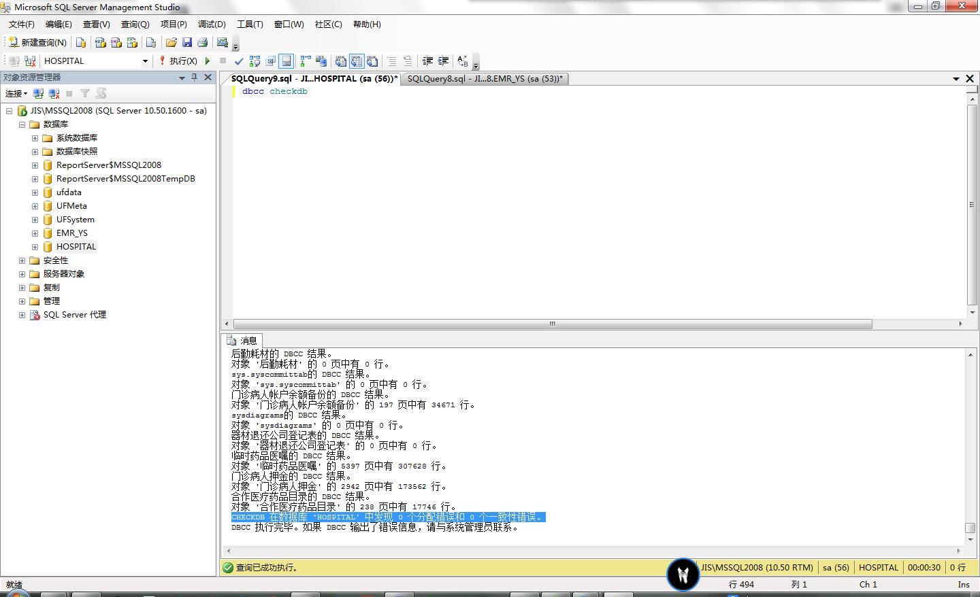Switch to the SQLQuery8.sql tab
The width and height of the screenshot is (980, 597).
tap(485, 79)
